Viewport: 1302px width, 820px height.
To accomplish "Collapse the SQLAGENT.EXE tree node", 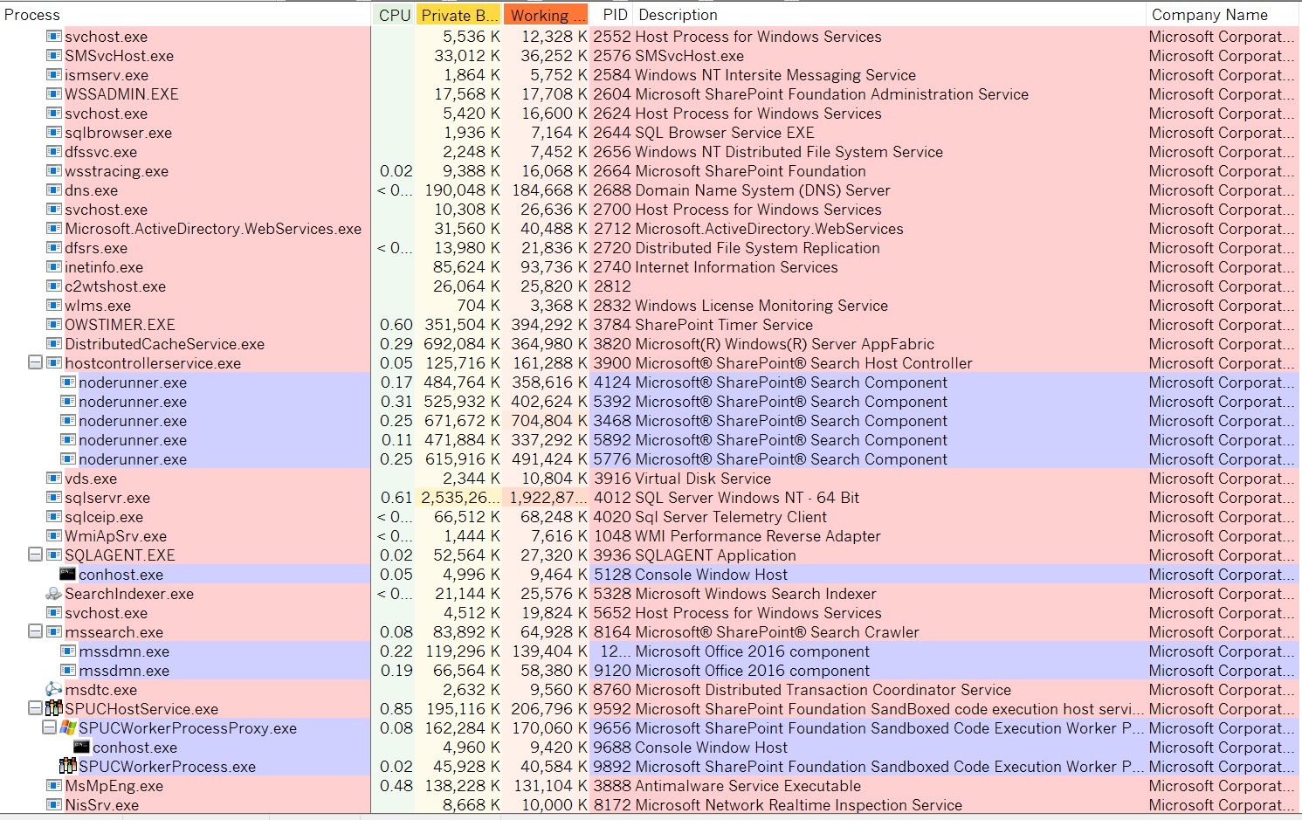I will (x=35, y=555).
